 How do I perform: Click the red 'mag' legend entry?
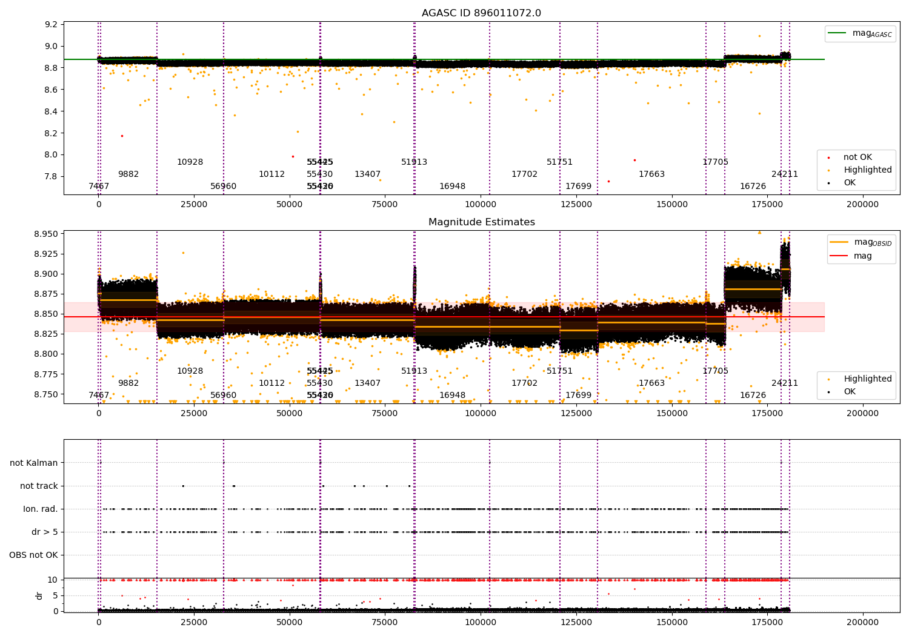[851, 256]
